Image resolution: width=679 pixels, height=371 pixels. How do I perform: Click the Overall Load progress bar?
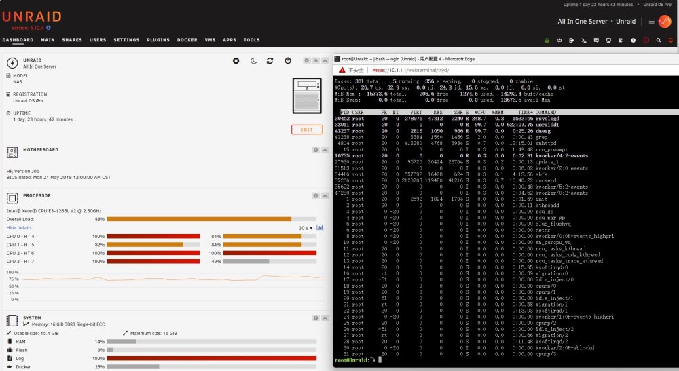pyautogui.click(x=211, y=219)
